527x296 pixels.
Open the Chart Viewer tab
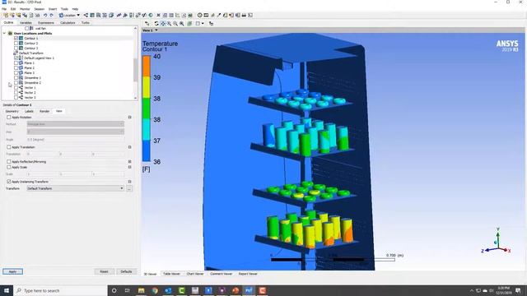point(195,274)
